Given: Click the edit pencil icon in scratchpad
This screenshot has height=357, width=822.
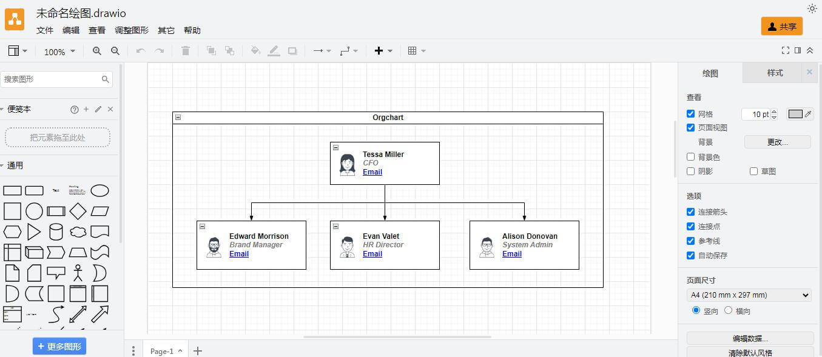Looking at the screenshot, I should coord(98,109).
